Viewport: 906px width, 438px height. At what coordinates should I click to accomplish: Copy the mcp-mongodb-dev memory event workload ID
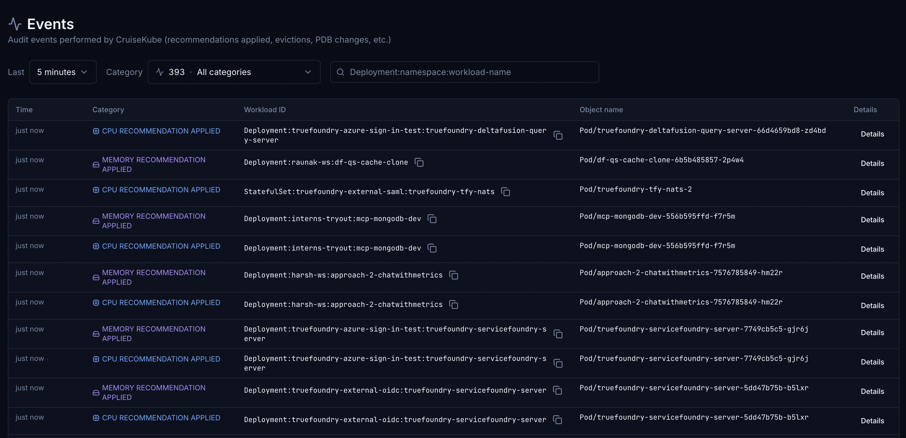point(432,219)
